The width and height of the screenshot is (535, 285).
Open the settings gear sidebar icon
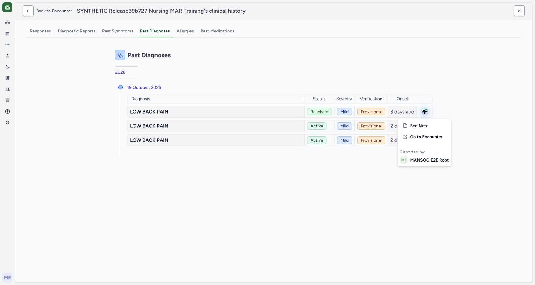pos(7,123)
